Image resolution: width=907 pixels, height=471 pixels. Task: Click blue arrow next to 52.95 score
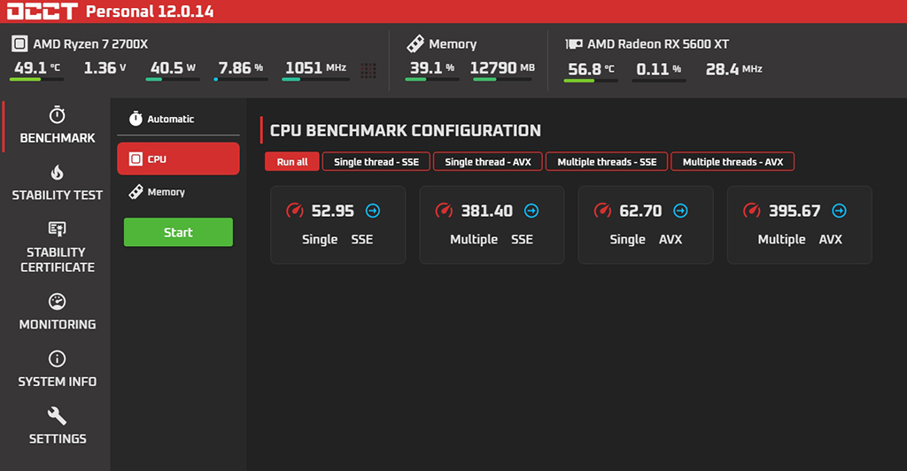click(372, 211)
